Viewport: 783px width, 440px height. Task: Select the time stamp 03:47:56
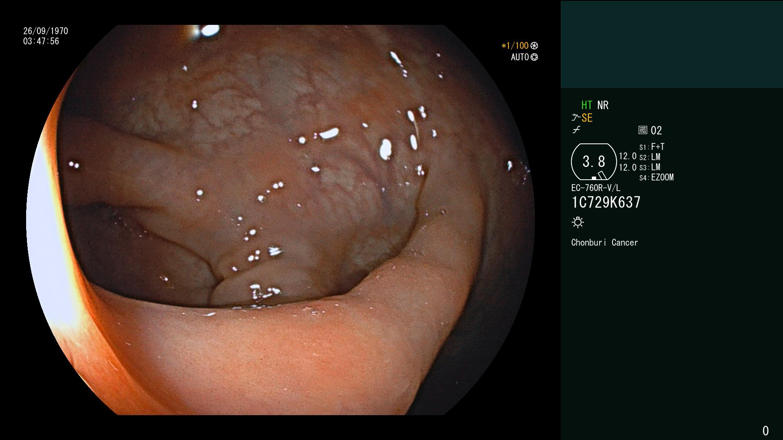click(x=41, y=41)
